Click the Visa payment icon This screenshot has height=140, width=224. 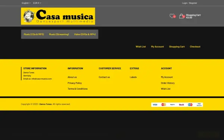(x=155, y=105)
